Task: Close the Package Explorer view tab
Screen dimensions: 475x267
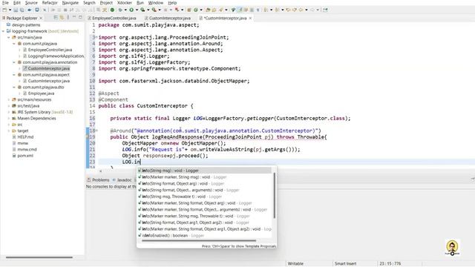Action: [41, 18]
